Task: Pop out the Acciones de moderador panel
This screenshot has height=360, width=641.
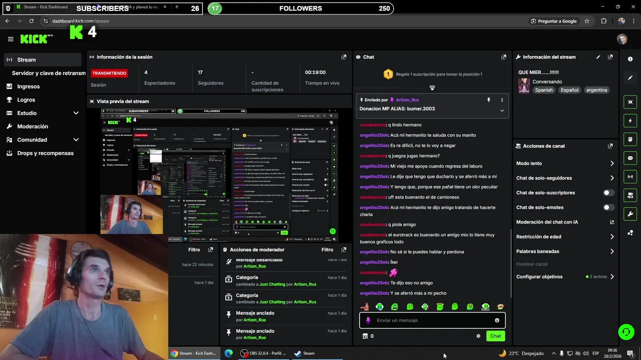Action: point(344,249)
